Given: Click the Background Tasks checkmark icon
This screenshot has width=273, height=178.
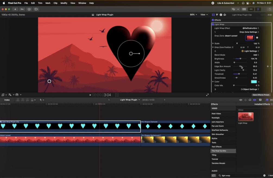Looking at the screenshot, I should coord(29,9).
